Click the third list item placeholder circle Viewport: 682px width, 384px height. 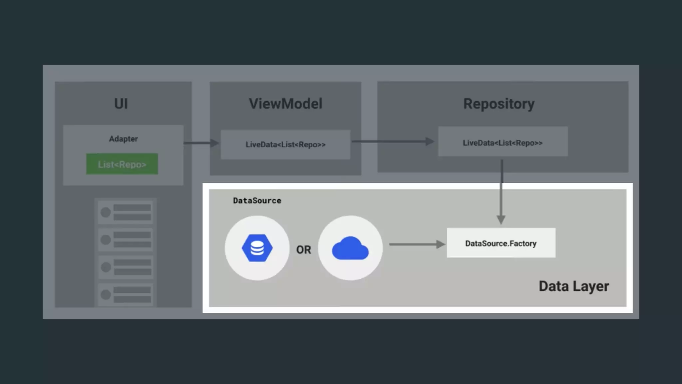click(106, 267)
